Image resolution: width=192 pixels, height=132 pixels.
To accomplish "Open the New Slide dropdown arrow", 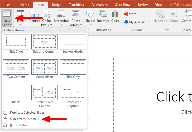I will (x=10, y=25).
